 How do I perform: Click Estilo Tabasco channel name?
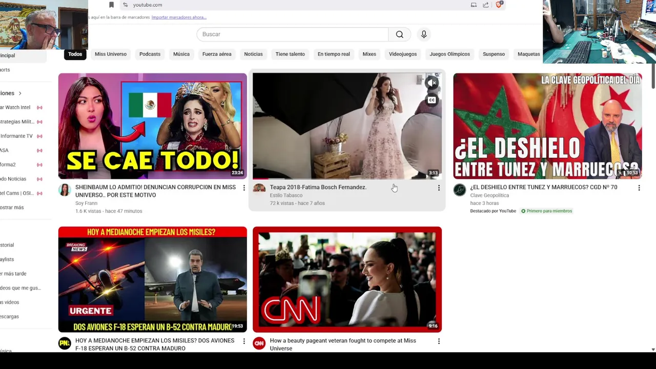pyautogui.click(x=286, y=195)
